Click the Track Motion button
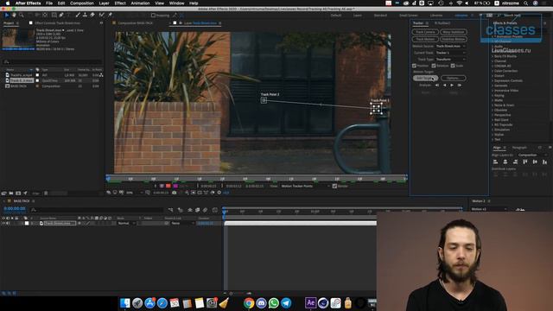Viewport: 553px width, 311px height. [x=425, y=39]
